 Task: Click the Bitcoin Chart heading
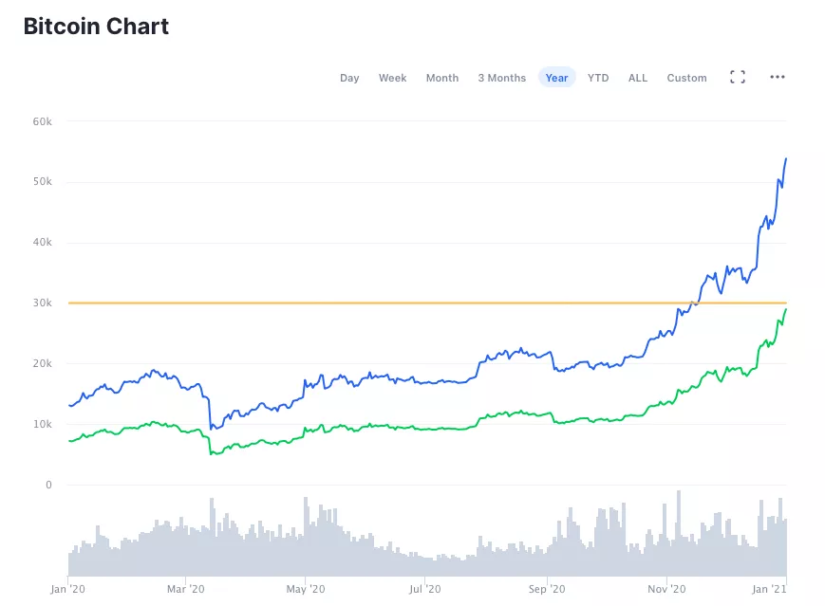[x=96, y=27]
